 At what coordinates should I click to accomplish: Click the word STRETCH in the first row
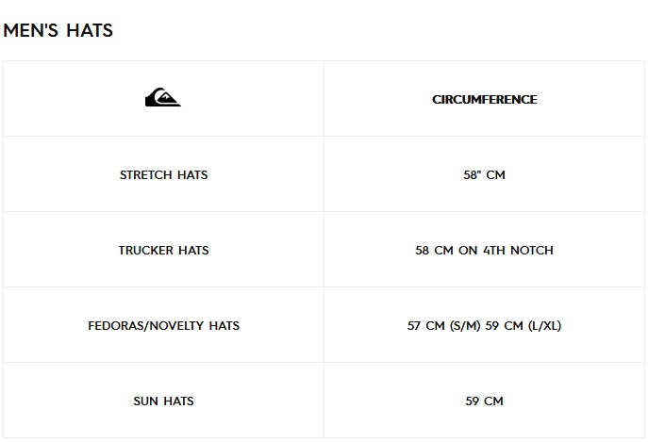[146, 174]
